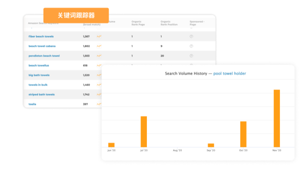Click sponsored help icon for pendleton beach towel
The image size is (306, 175).
click(x=191, y=56)
